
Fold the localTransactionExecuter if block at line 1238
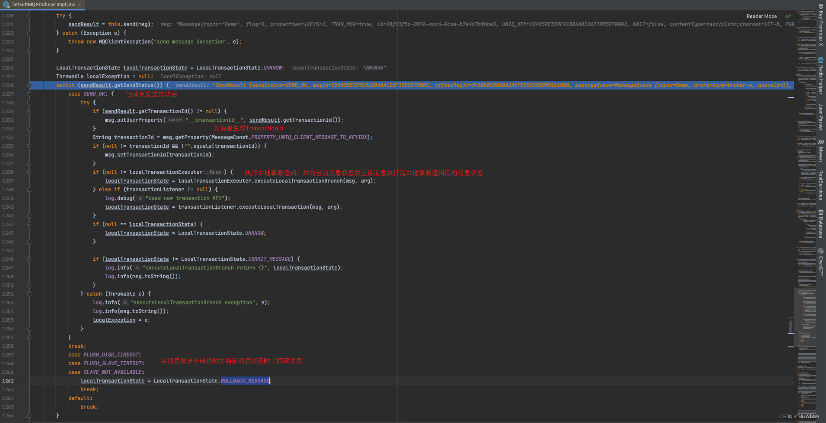29,172
